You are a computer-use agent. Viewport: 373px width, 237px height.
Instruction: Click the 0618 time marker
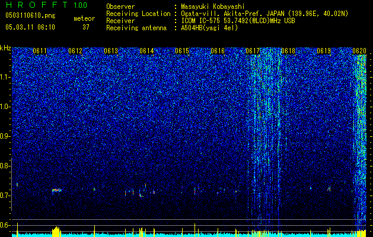tap(288, 51)
